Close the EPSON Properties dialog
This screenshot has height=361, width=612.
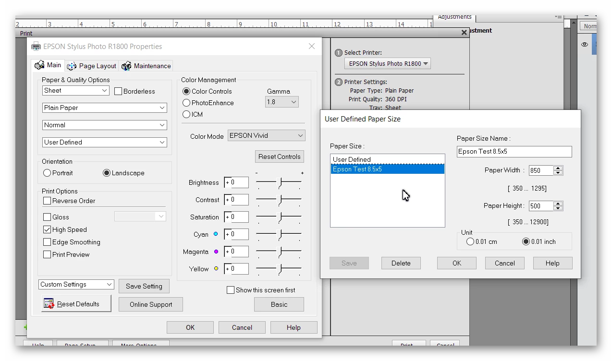pyautogui.click(x=312, y=47)
